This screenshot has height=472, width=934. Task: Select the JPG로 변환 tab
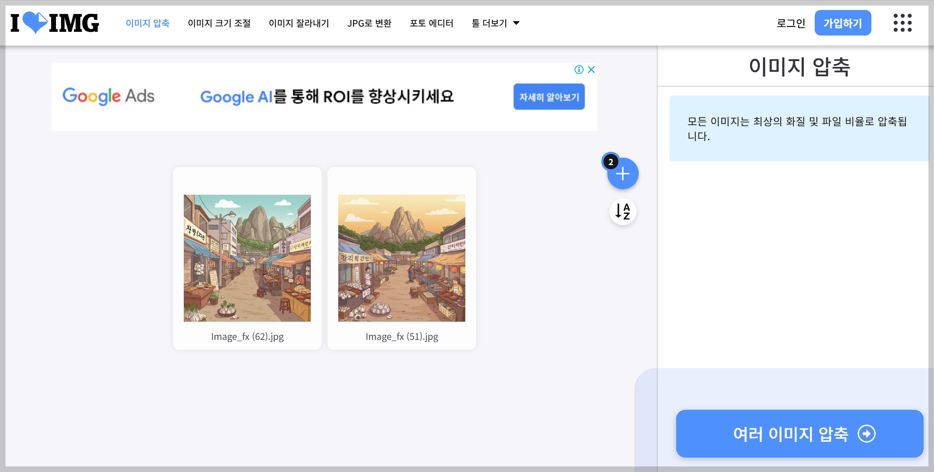tap(369, 23)
